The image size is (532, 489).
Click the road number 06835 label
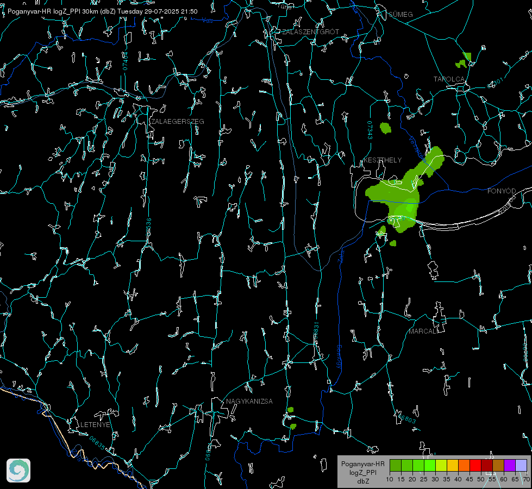tap(97, 443)
